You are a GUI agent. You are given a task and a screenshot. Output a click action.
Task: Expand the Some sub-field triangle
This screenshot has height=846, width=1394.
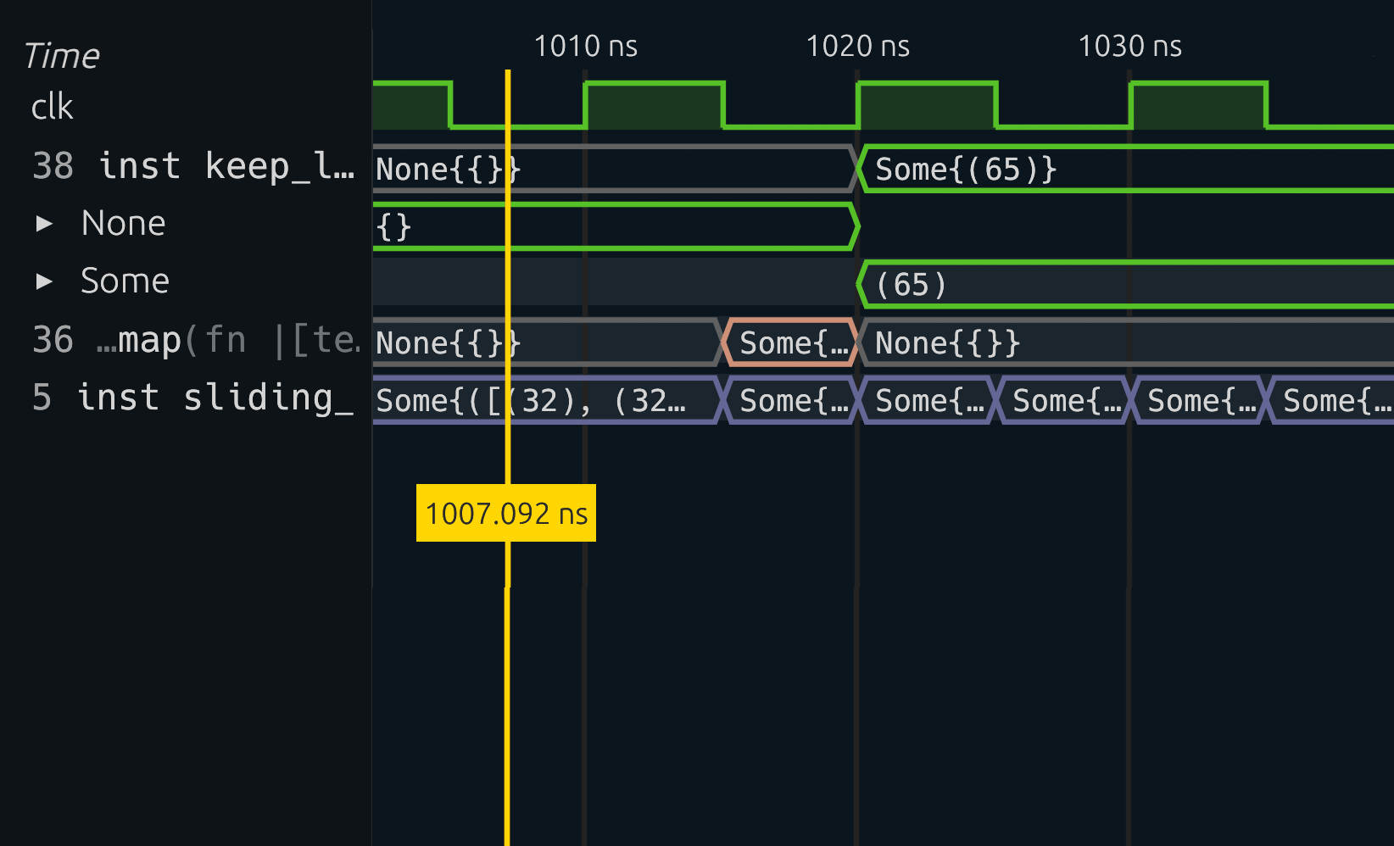point(44,281)
